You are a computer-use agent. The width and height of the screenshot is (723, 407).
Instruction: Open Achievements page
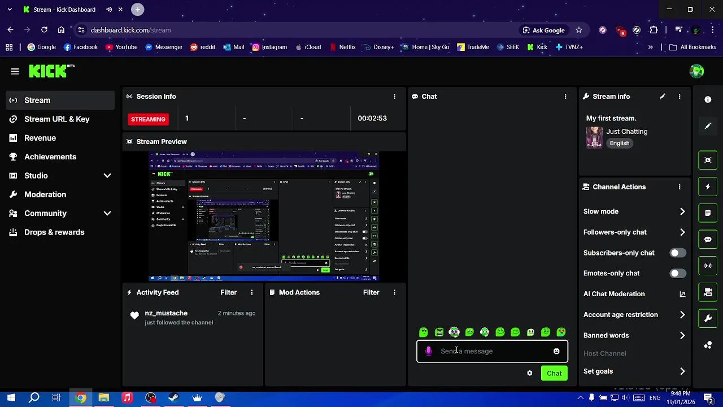click(60, 157)
